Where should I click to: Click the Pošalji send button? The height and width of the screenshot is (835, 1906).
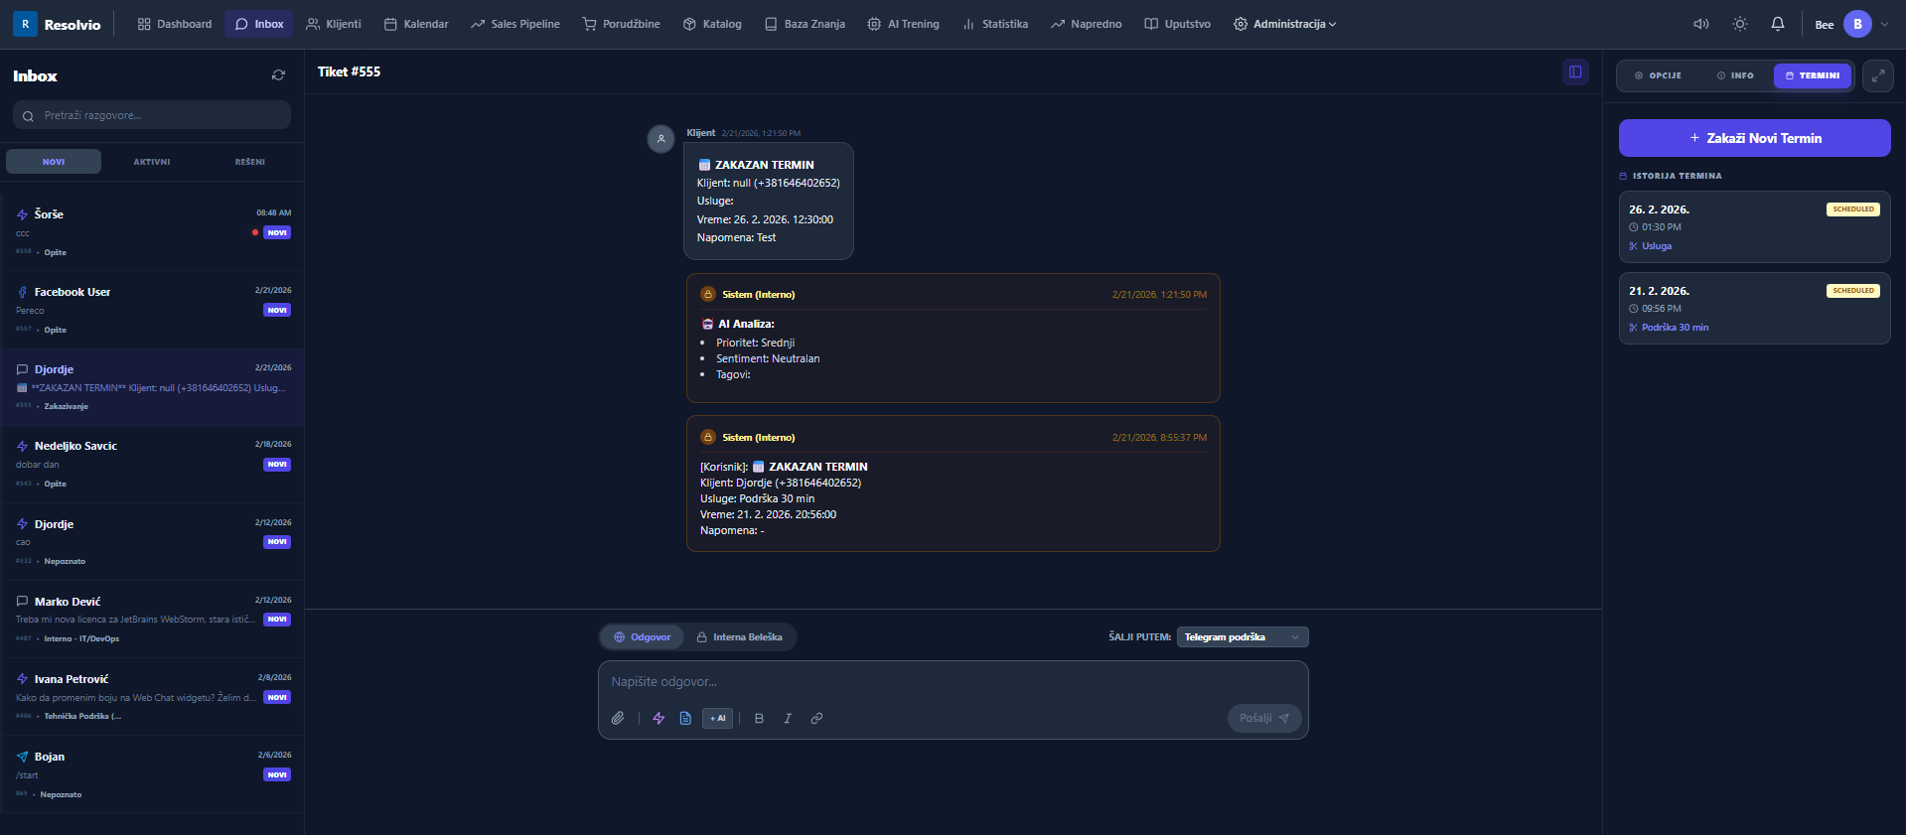1264,718
